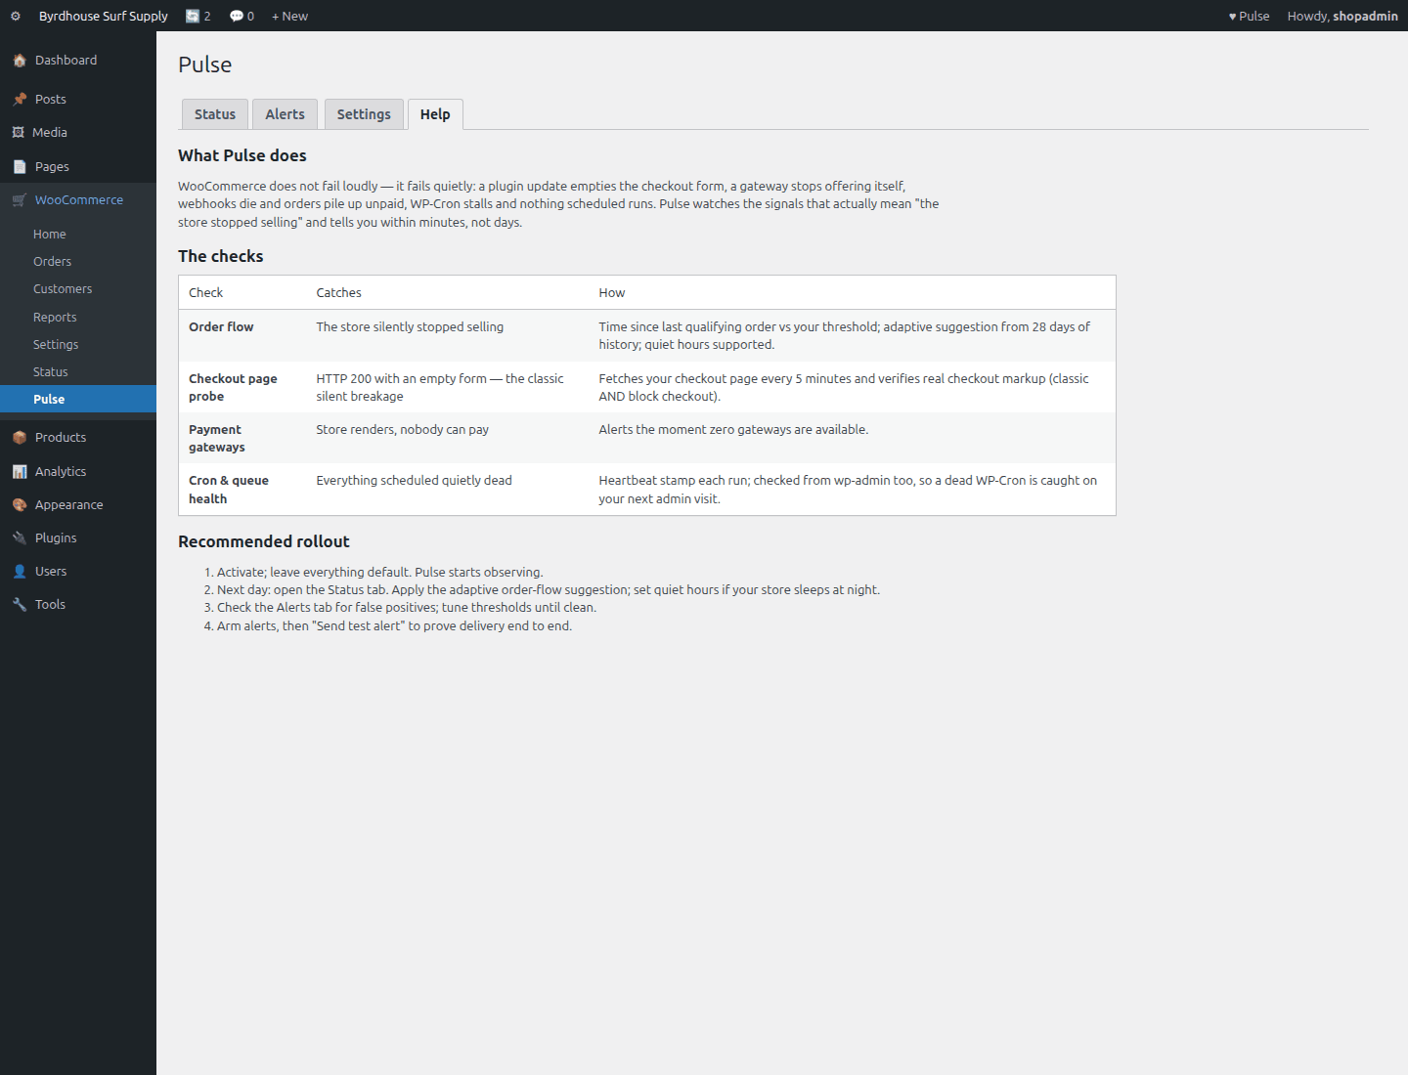
Task: Click the Pages document icon
Action: [x=20, y=167]
